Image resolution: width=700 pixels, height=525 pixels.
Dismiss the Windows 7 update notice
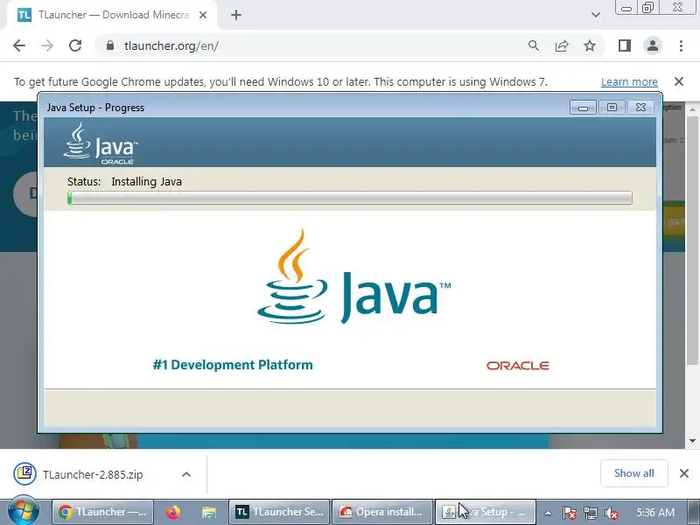coord(679,81)
